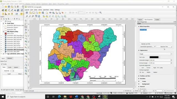Select Middle vertical alignment radio
The width and height of the screenshot is (177, 99).
[x=145, y=72]
